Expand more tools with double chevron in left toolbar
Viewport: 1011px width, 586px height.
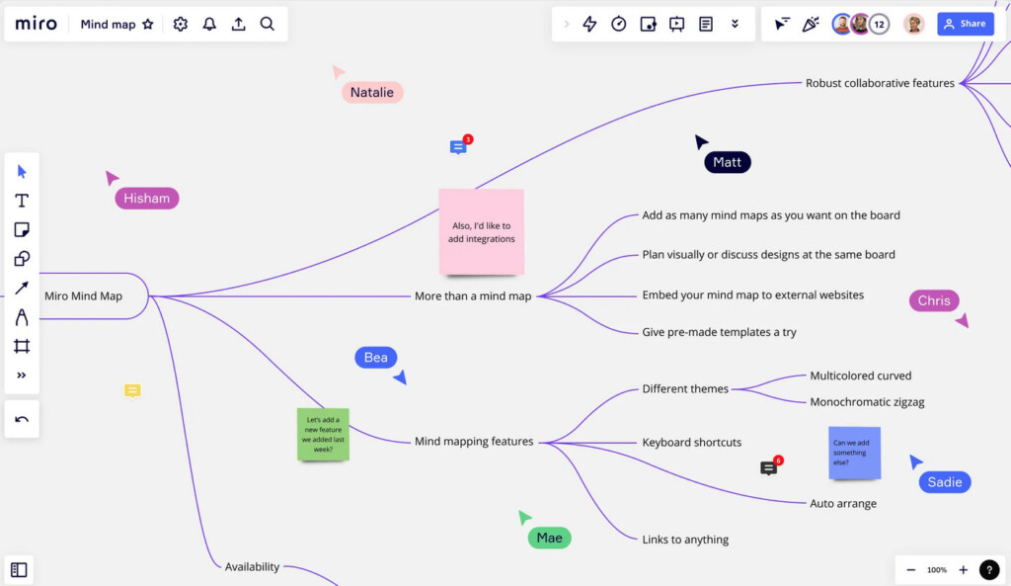[x=22, y=376]
